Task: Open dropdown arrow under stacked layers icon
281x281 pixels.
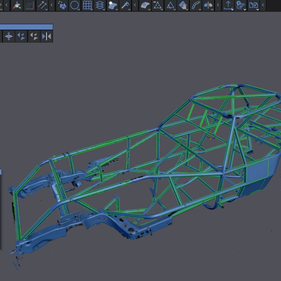Action: (104, 9)
